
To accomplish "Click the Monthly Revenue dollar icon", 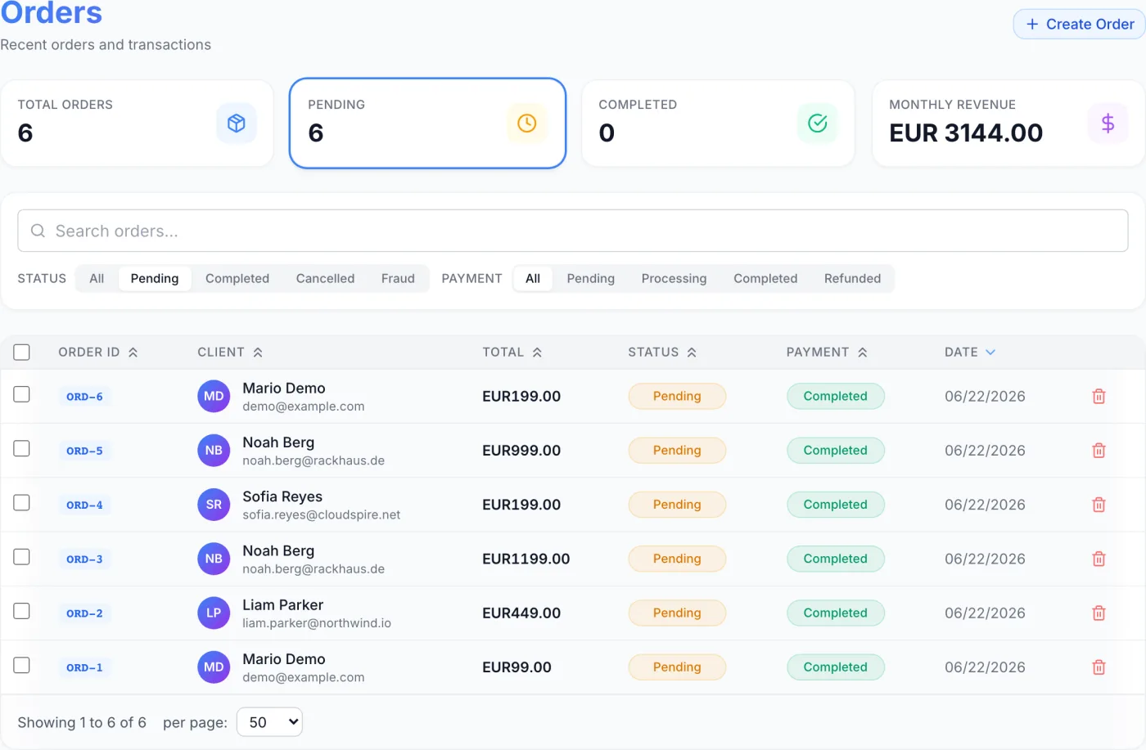I will 1108,124.
